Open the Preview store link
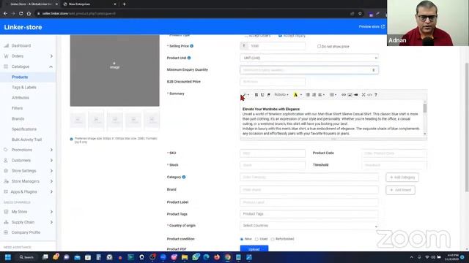The image size is (469, 263). tap(372, 26)
